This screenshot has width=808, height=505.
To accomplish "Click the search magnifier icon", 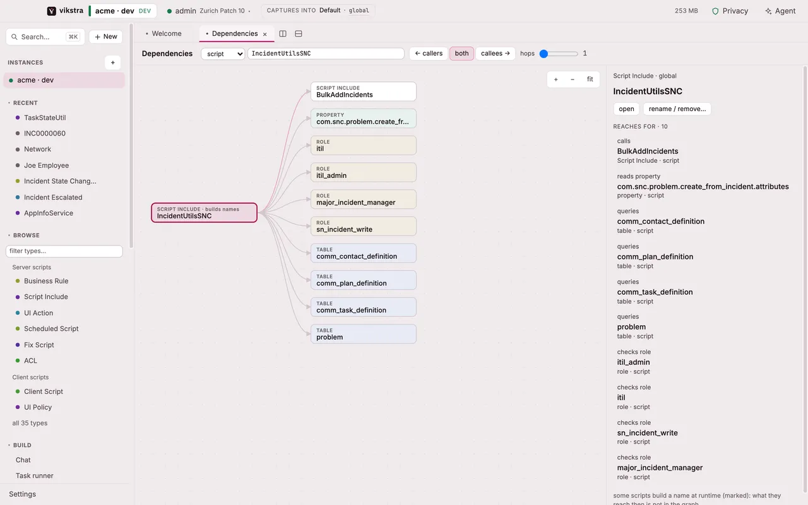I will pyautogui.click(x=15, y=37).
